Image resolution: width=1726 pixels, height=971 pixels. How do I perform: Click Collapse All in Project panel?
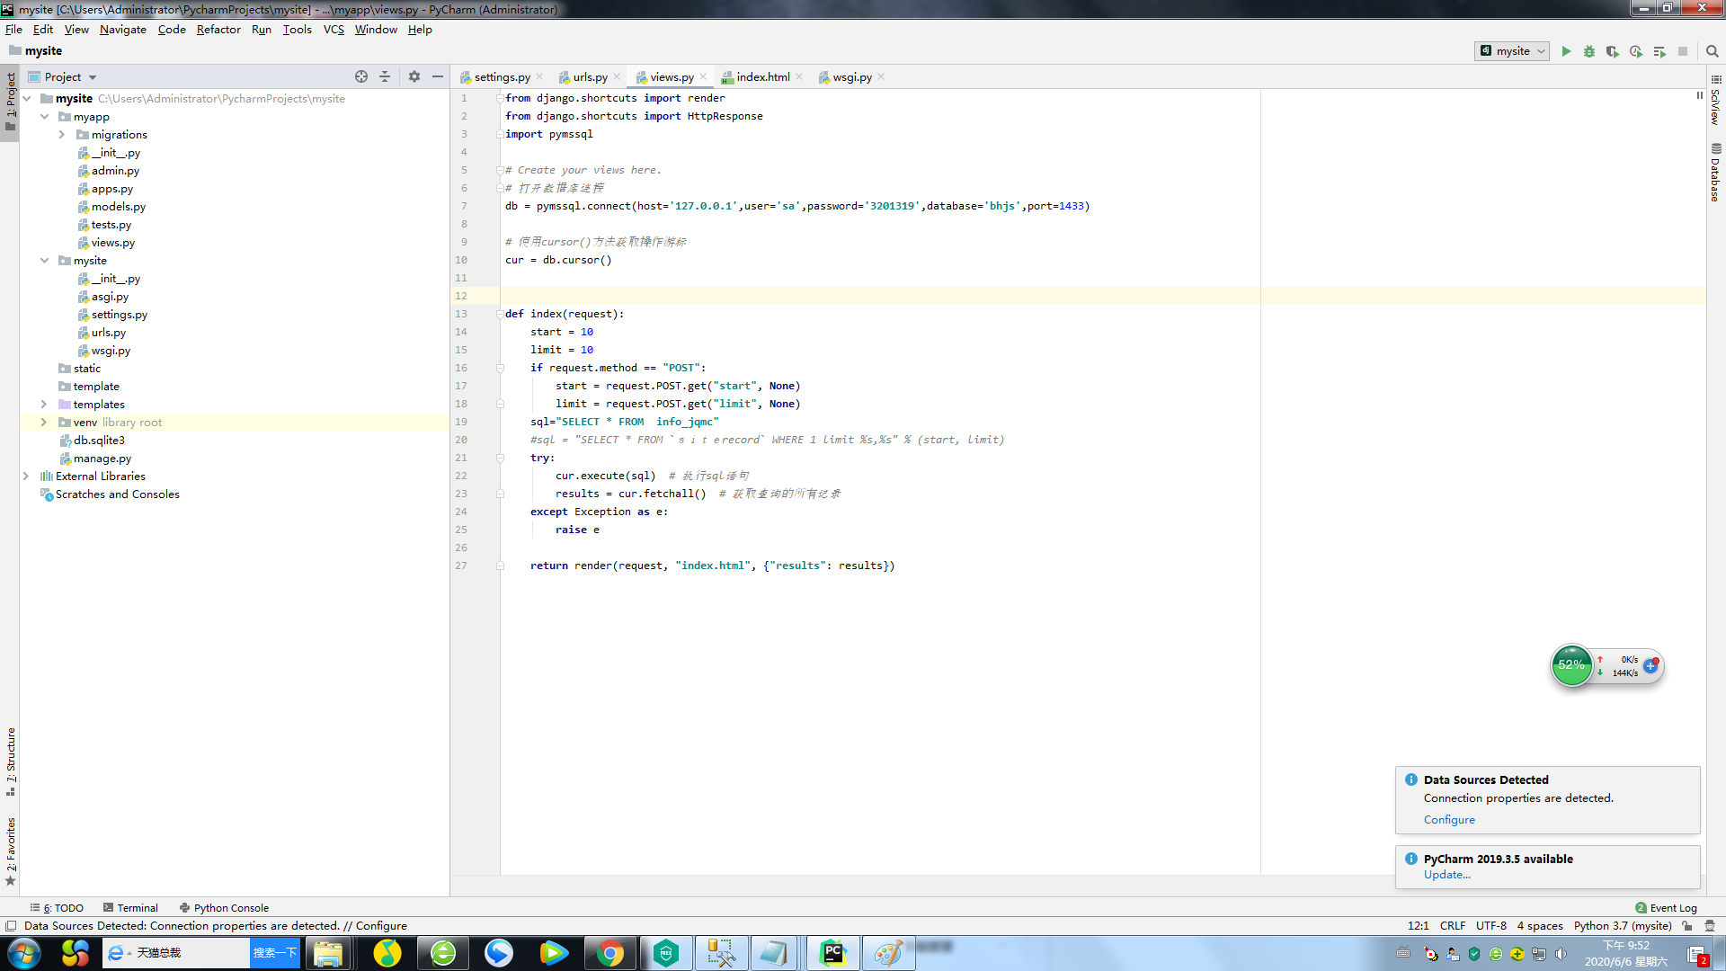coord(385,76)
